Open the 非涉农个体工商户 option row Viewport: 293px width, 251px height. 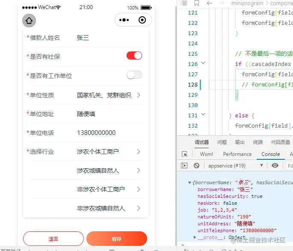pos(86,189)
